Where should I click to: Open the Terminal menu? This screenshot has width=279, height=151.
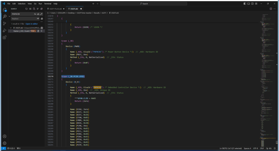pyautogui.click(x=47, y=4)
